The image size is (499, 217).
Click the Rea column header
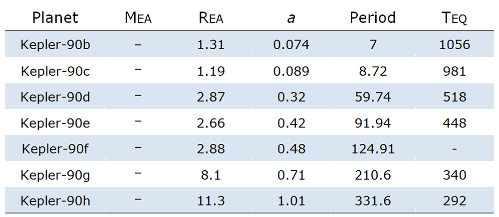click(211, 18)
